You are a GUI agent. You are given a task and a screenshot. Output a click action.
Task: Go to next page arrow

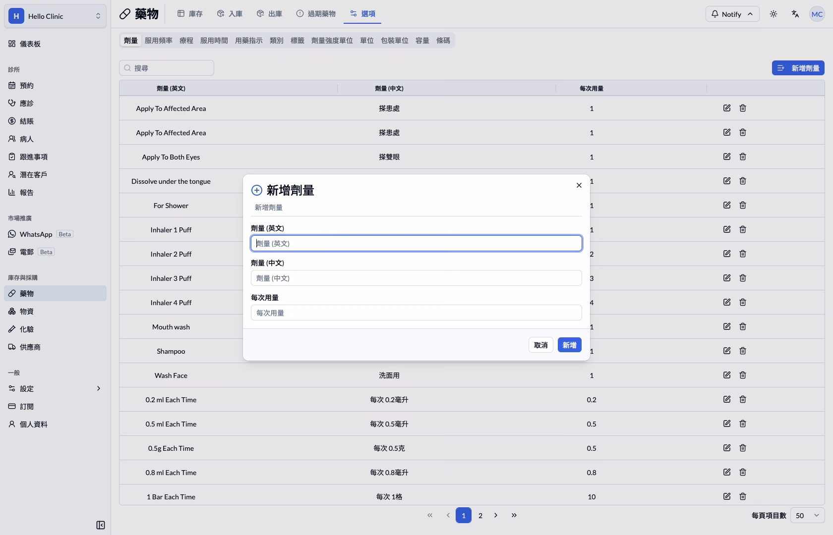[x=496, y=515]
